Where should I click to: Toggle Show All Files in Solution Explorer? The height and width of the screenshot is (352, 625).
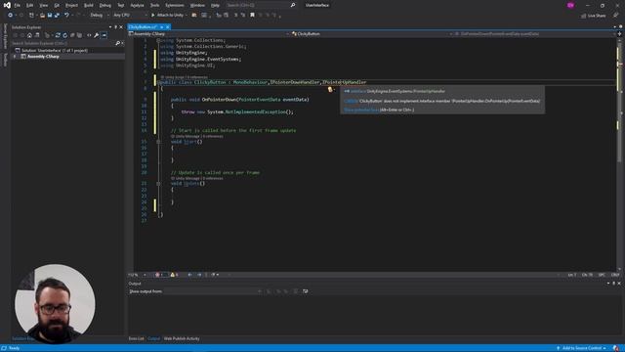click(79, 35)
